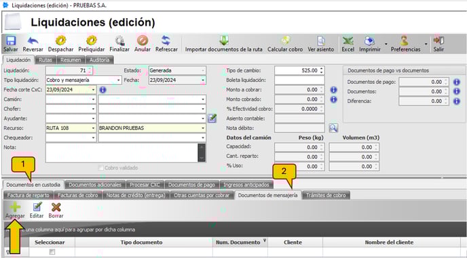Screen dimensions: 467x258
Task: Open the BRANDON PRUEBAS dropdown
Action: point(203,128)
